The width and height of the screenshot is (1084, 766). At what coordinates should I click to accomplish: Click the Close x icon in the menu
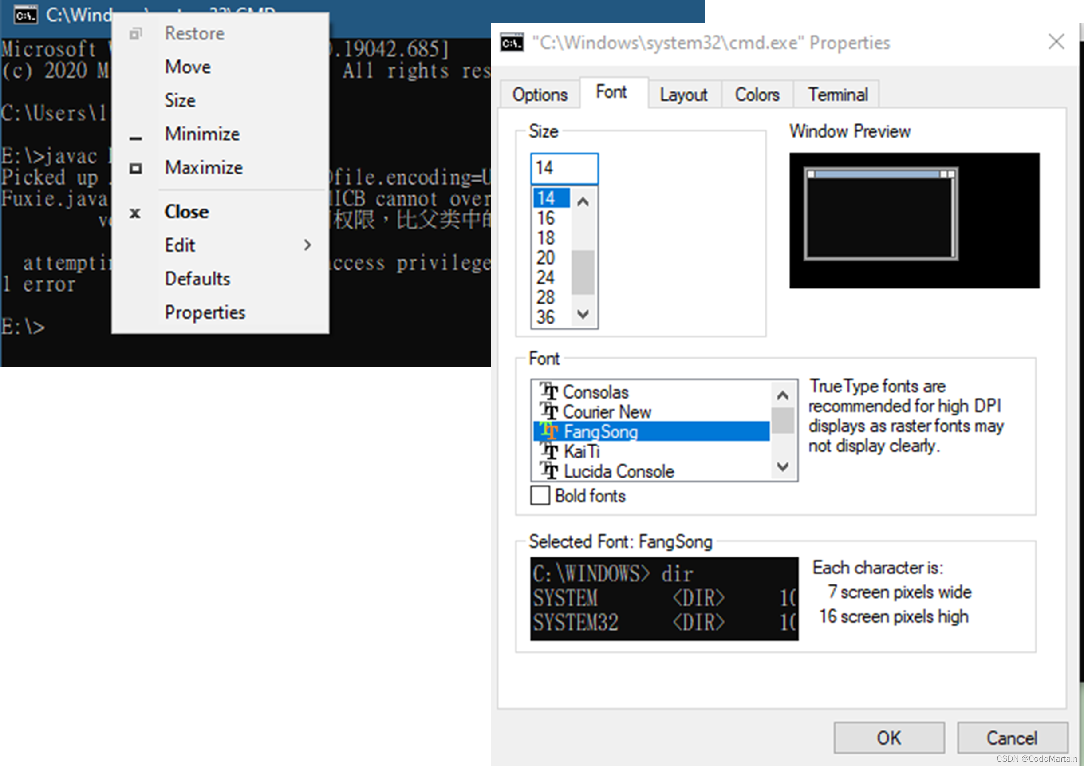click(x=135, y=213)
